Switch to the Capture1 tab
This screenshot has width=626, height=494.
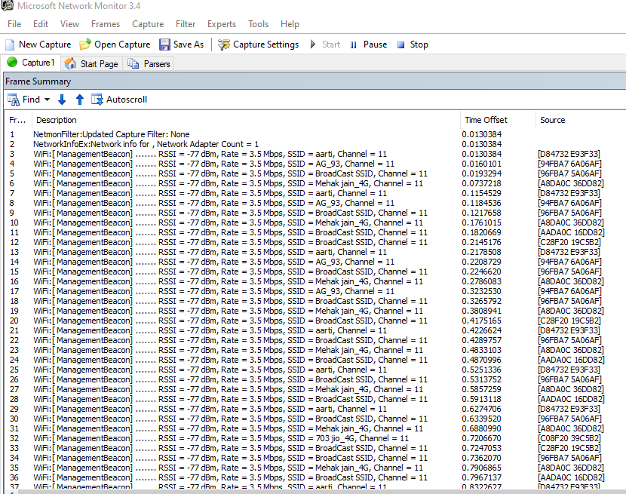click(x=31, y=63)
